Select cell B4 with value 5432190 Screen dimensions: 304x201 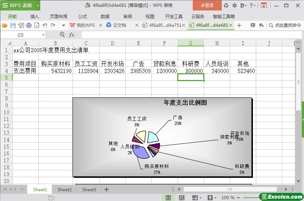pos(56,71)
